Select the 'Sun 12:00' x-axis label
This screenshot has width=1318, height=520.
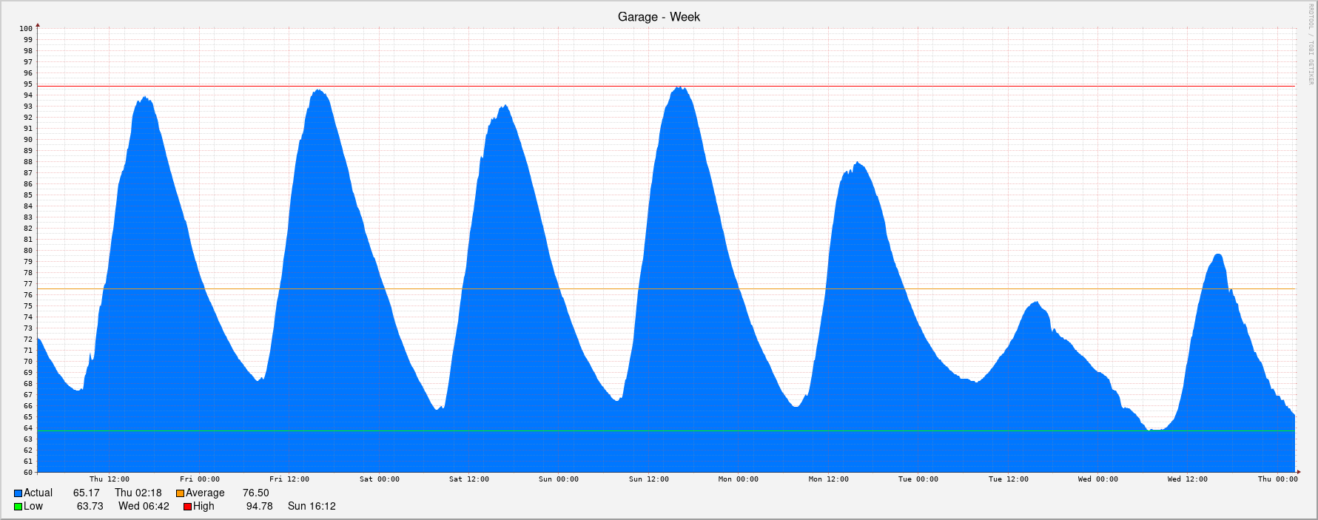pyautogui.click(x=648, y=479)
